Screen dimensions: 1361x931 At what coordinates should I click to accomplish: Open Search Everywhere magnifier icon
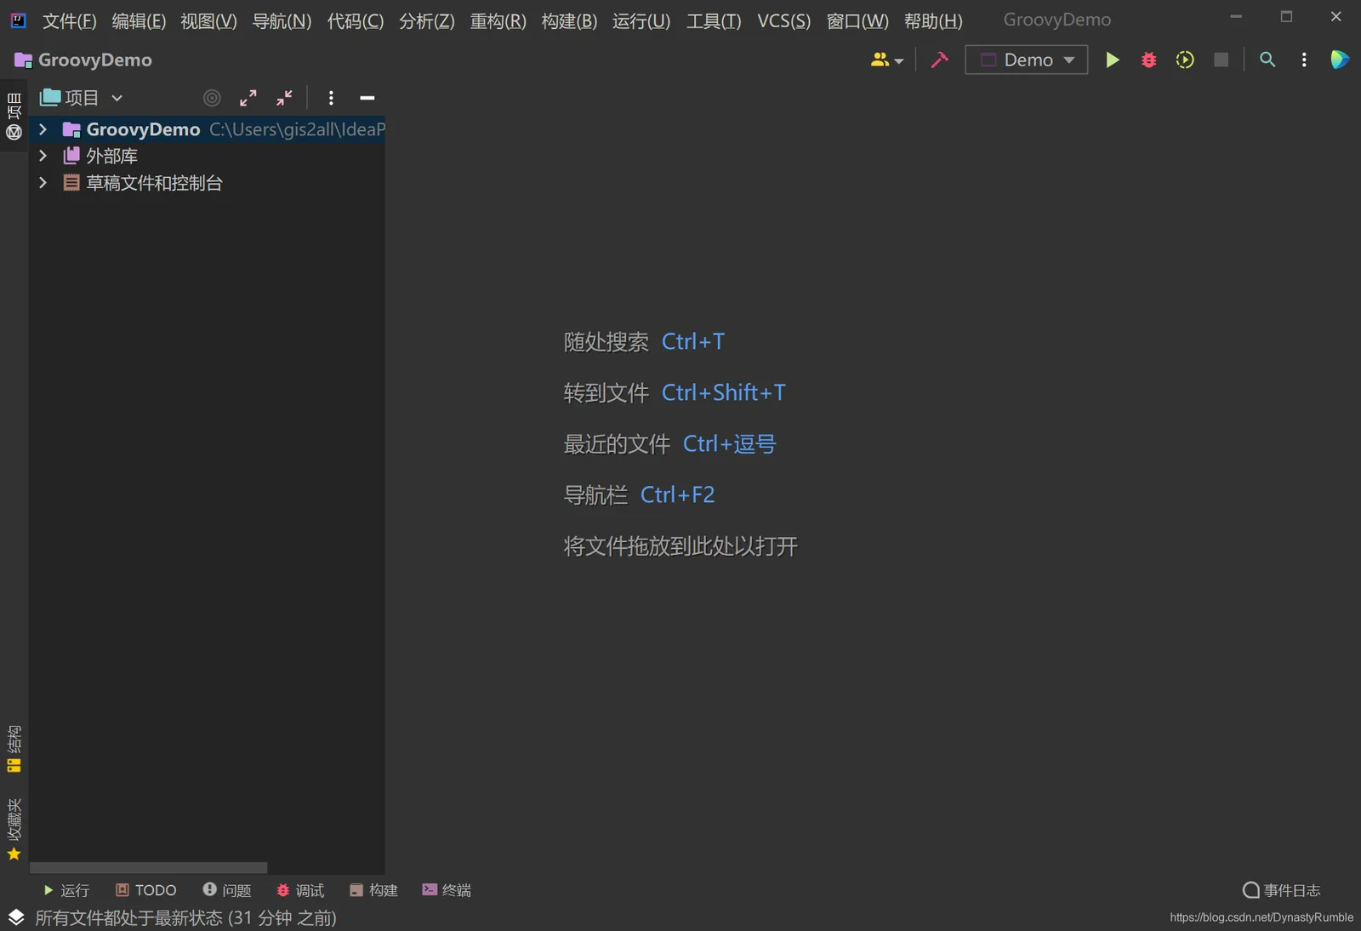(x=1267, y=60)
